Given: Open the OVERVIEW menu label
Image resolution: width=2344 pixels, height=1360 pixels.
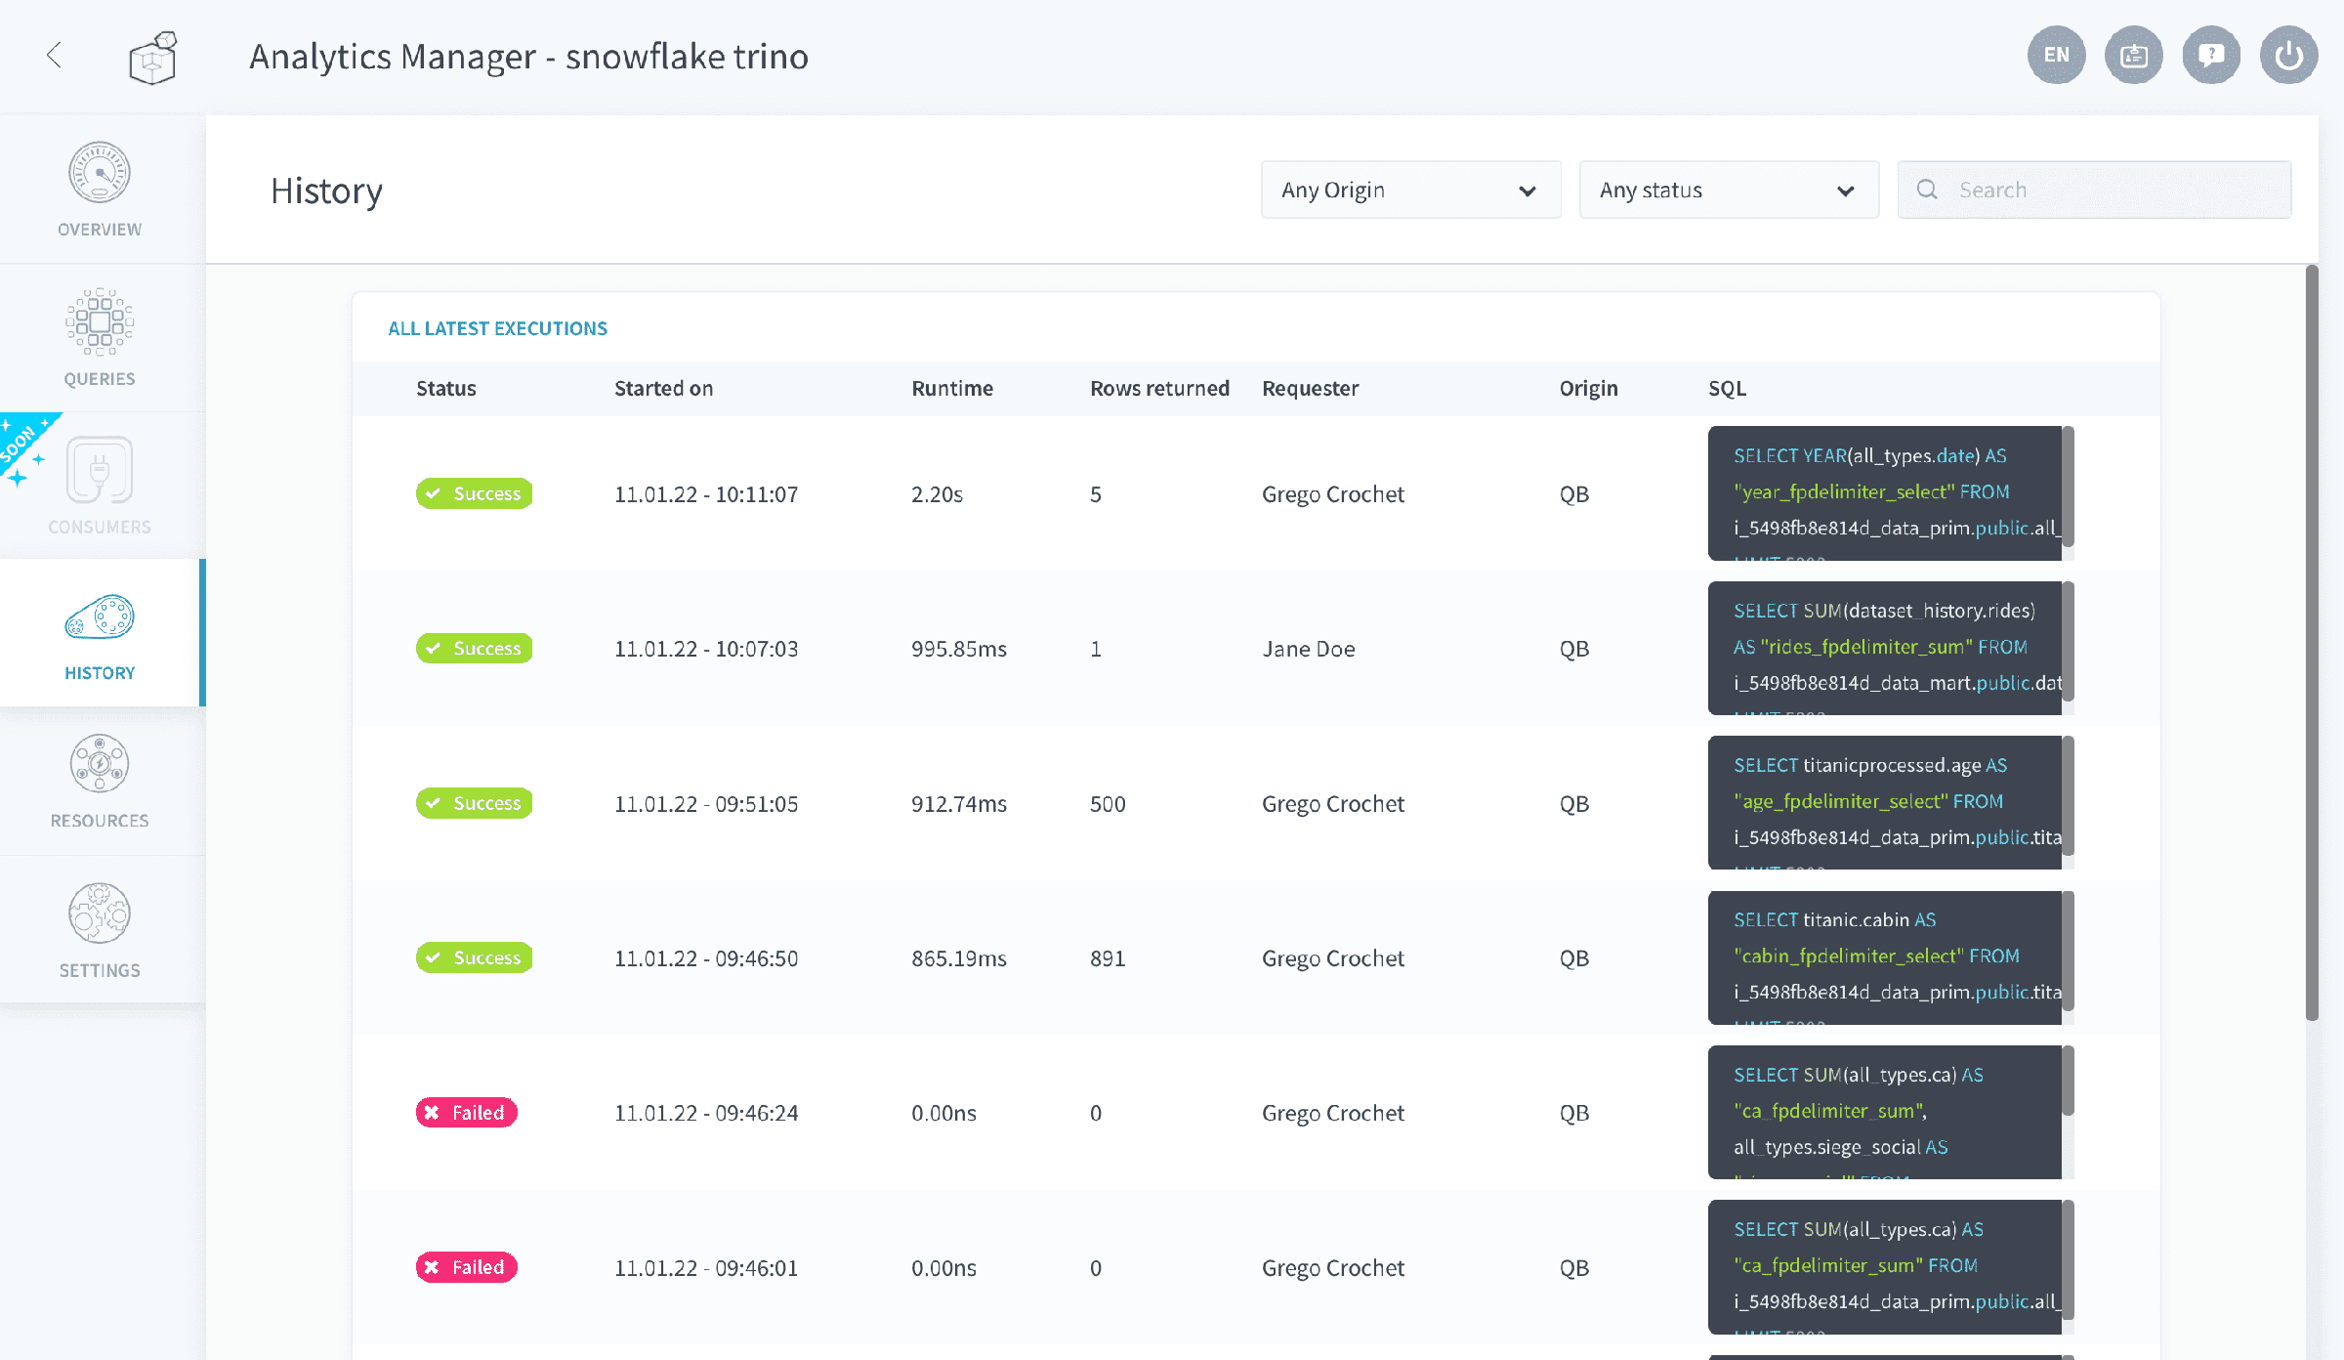Looking at the screenshot, I should (x=100, y=230).
